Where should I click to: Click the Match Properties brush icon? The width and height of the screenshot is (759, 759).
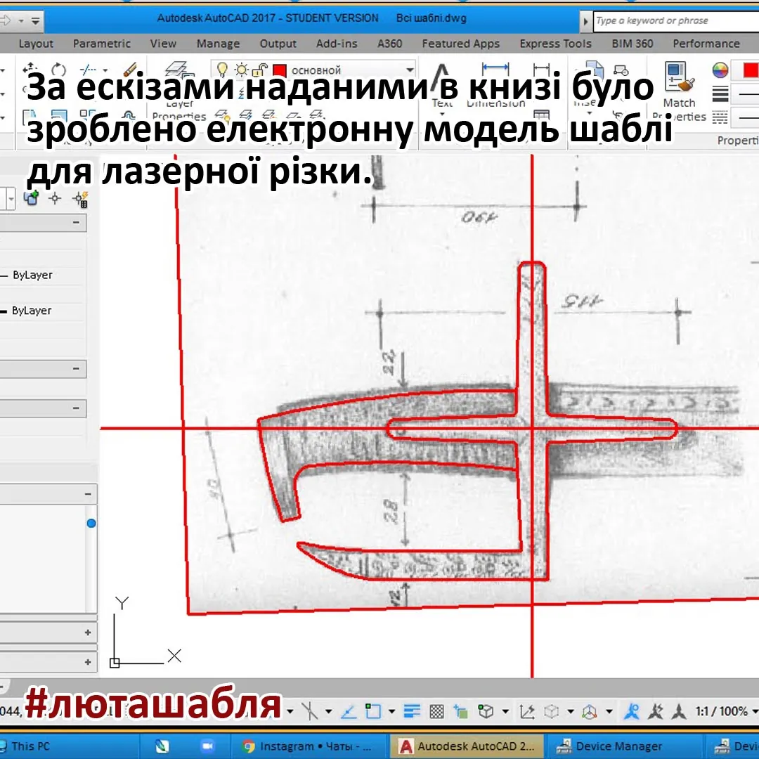pyautogui.click(x=679, y=77)
